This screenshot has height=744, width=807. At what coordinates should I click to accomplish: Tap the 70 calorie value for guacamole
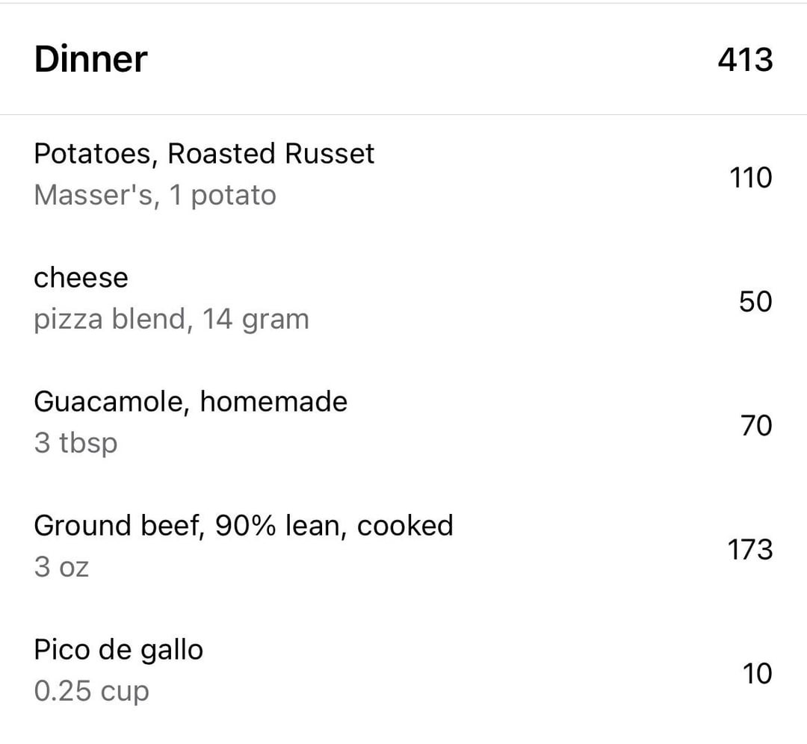[756, 426]
